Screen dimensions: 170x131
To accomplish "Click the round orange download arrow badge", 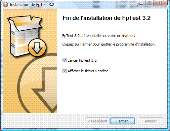I will point(37,48).
